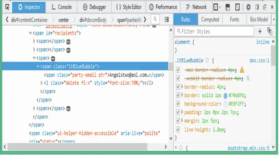
Task: Click the filter magnifier beside -webkit-border-radius
Action: [248, 79]
